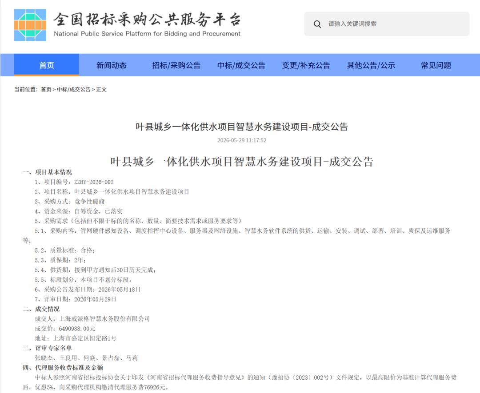Focus the keyword search input field
The image size is (480, 393).
[387, 24]
